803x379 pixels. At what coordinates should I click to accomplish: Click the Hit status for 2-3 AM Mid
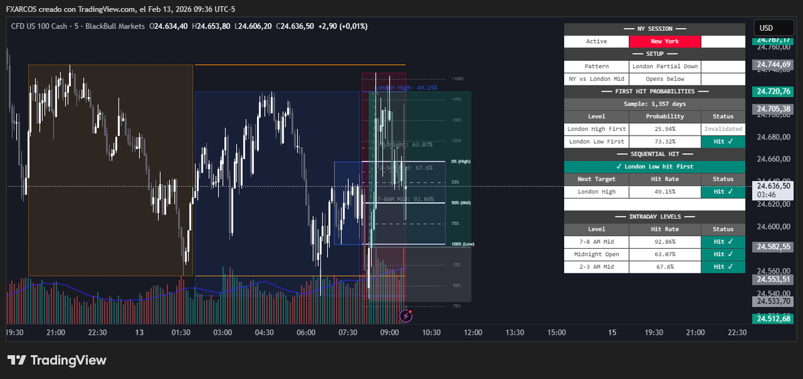point(723,267)
